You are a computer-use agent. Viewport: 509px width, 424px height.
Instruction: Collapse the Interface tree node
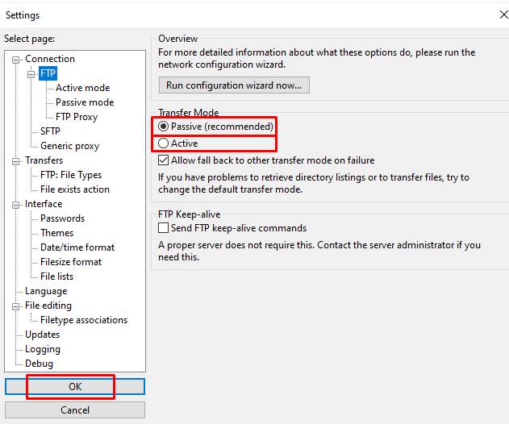click(15, 205)
